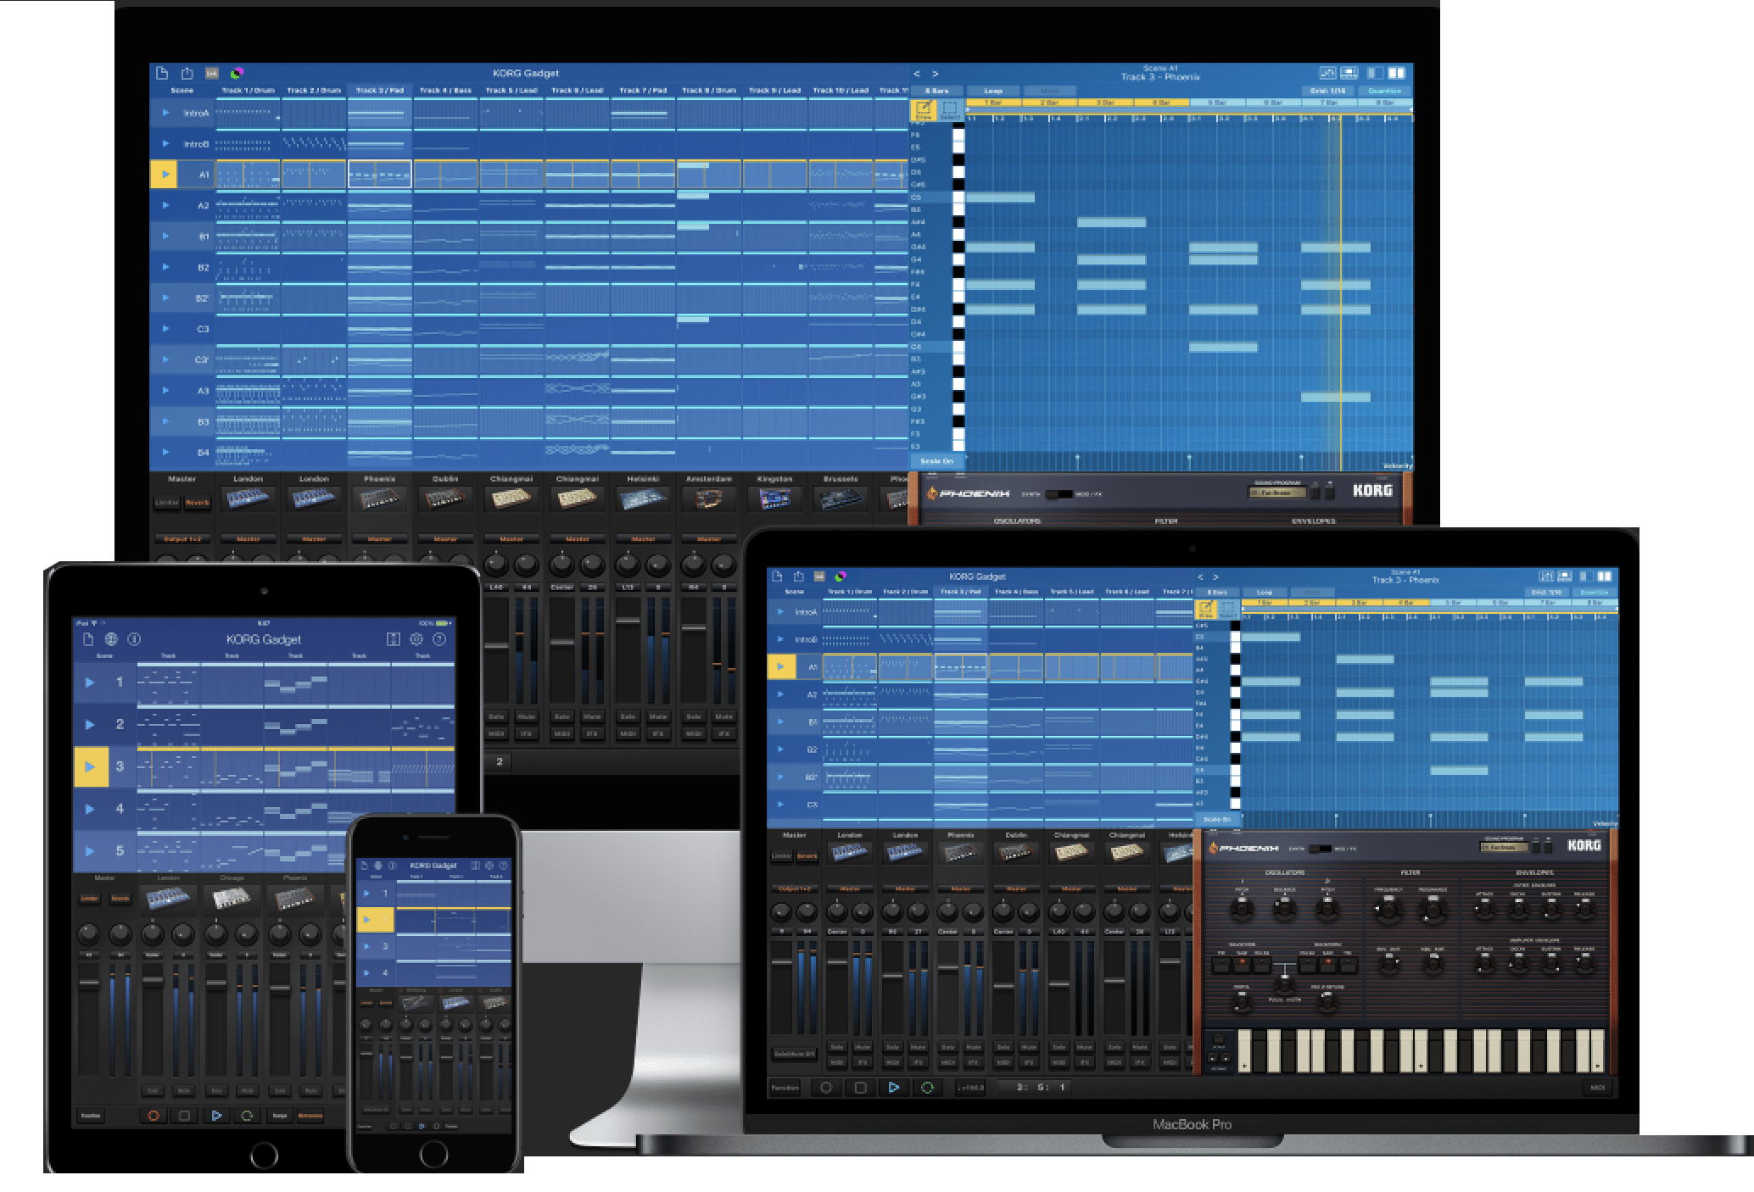
Task: Click the Loop button in the iMac editor
Action: coord(992,91)
